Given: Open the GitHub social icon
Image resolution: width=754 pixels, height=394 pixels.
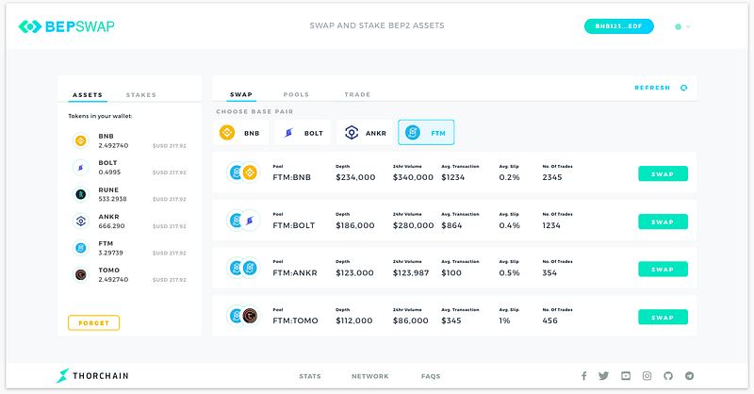Looking at the screenshot, I should (x=668, y=376).
